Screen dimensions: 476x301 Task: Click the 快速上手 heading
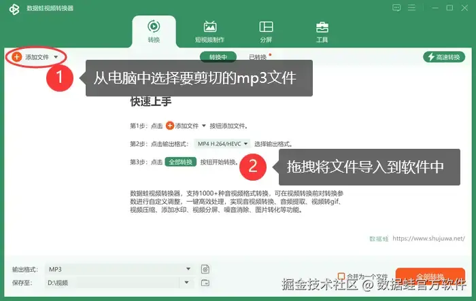[x=151, y=102]
